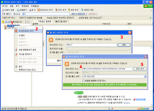Click the 온라인 센터 toolbar icon
The image size is (154, 111).
82,10
